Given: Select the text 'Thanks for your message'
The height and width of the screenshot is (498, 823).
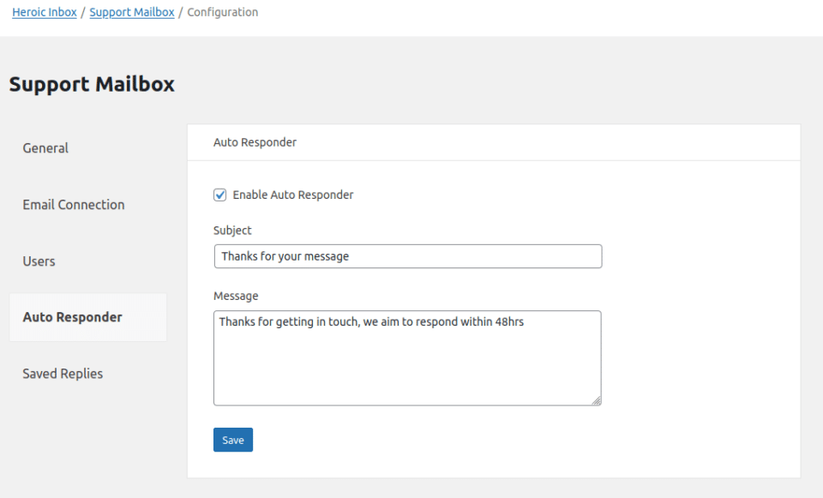Looking at the screenshot, I should coord(288,255).
